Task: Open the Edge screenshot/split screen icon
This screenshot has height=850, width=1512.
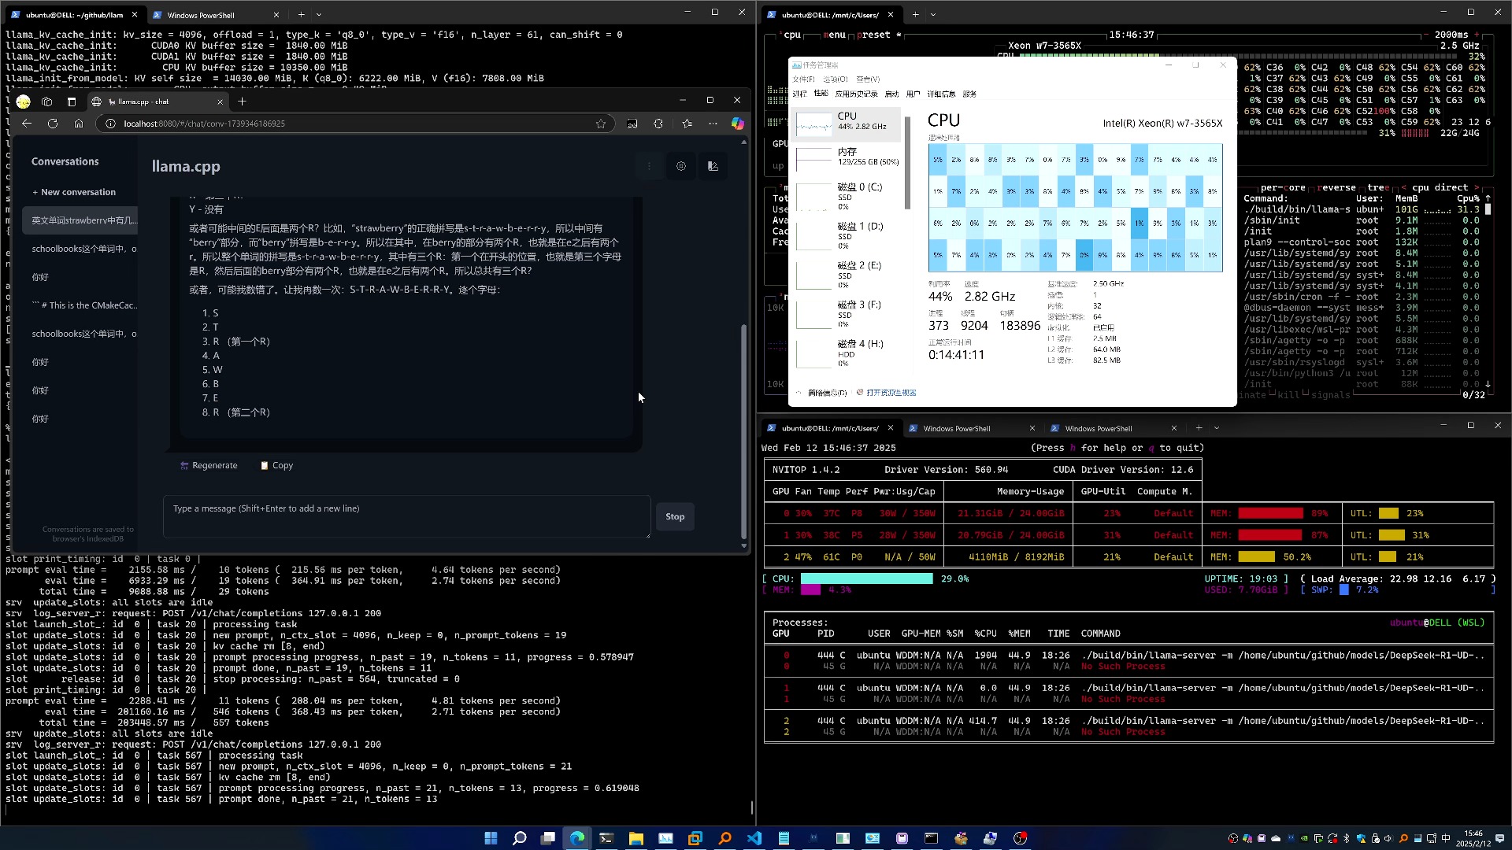Action: (x=632, y=124)
